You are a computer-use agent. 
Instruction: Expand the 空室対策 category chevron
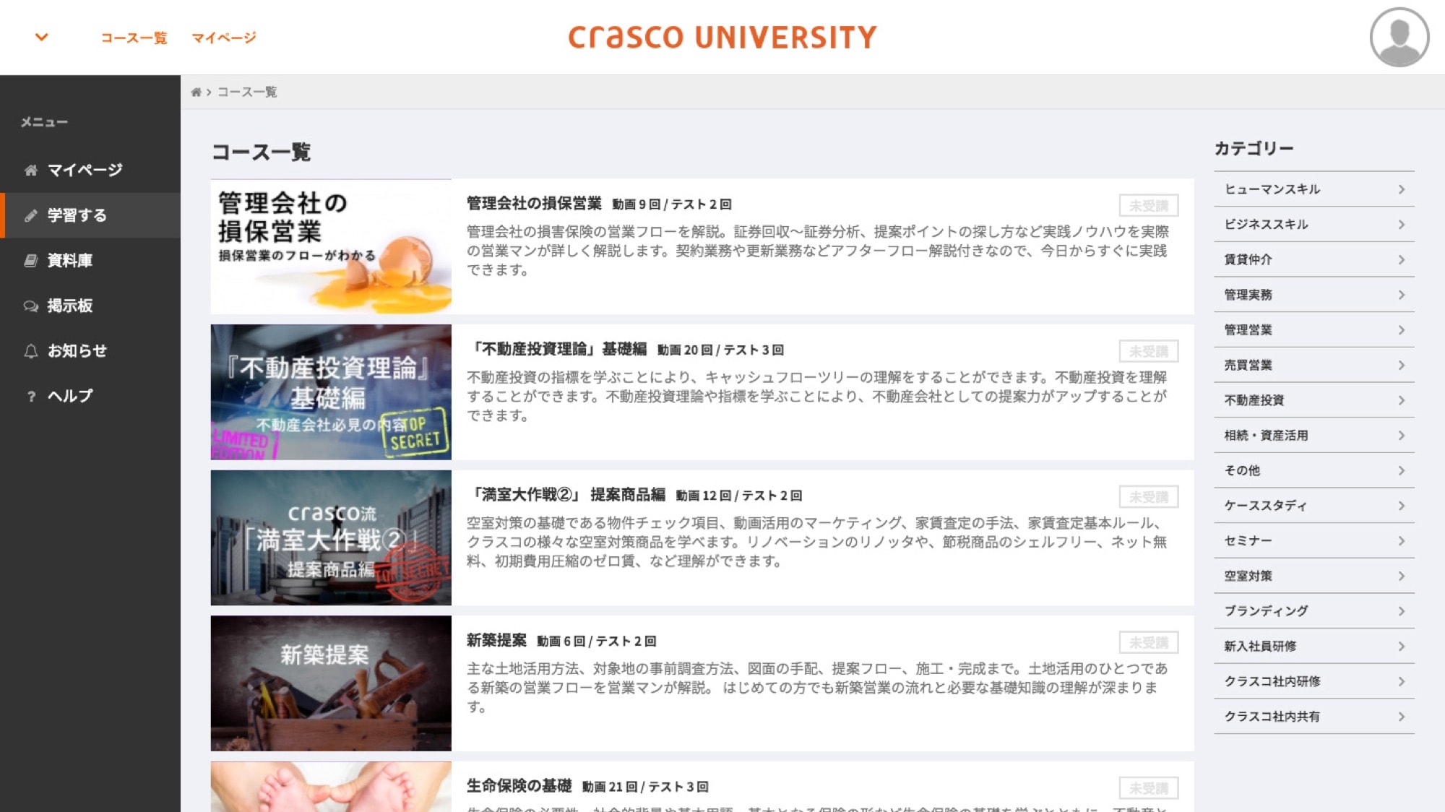[x=1401, y=576]
